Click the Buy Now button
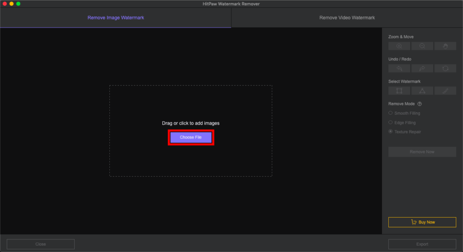Viewport: 463px width, 252px height. [x=422, y=222]
